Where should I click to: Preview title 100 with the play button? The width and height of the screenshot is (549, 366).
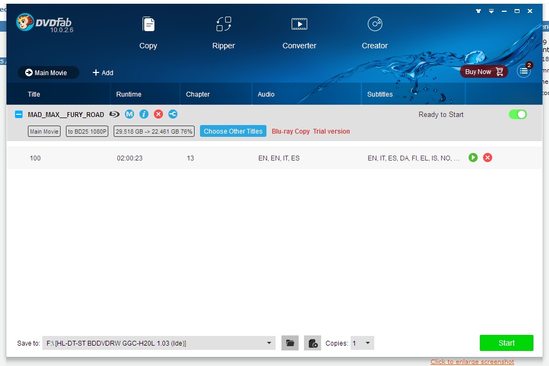472,158
